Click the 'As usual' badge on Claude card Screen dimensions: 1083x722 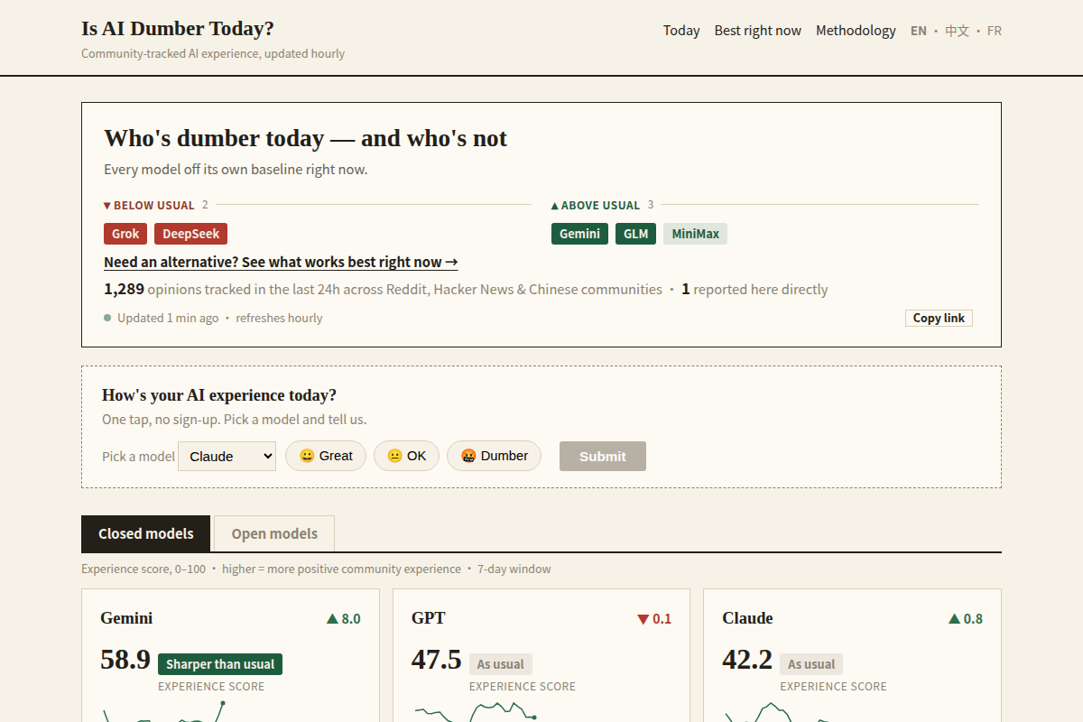pos(811,664)
